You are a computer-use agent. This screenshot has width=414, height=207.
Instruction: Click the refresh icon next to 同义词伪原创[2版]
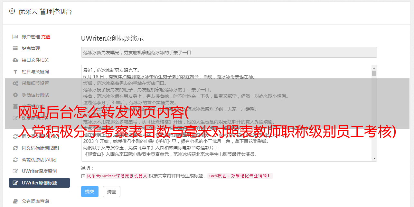15,148
